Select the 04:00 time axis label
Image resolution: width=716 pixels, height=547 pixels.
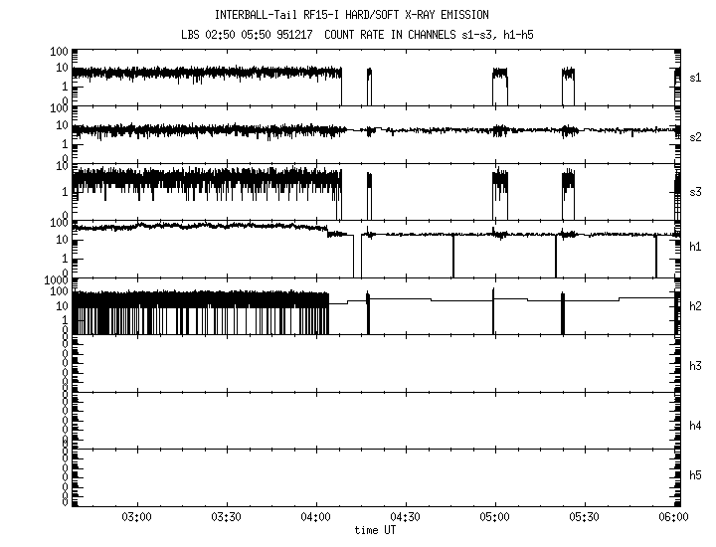tap(315, 517)
